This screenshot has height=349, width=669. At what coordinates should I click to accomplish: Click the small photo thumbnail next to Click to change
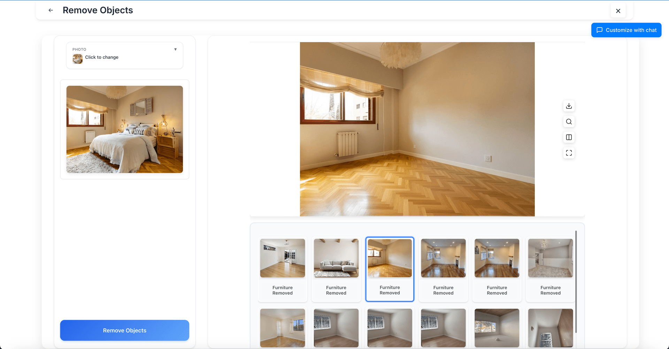tap(77, 59)
